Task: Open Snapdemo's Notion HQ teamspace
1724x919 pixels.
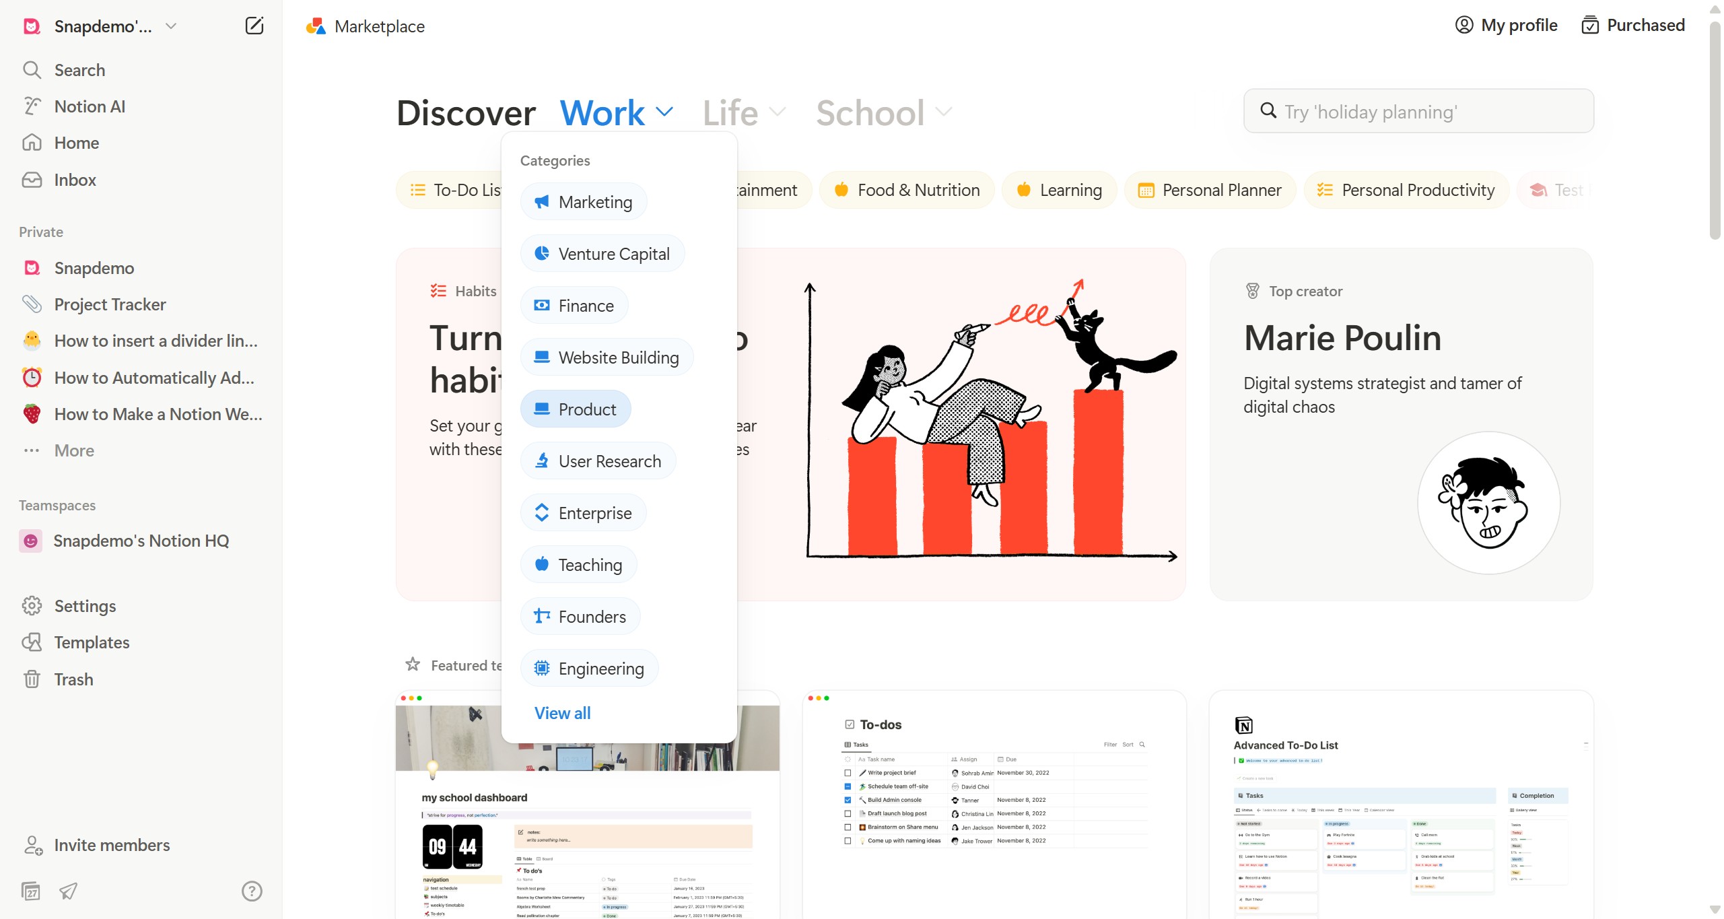Action: (x=141, y=541)
